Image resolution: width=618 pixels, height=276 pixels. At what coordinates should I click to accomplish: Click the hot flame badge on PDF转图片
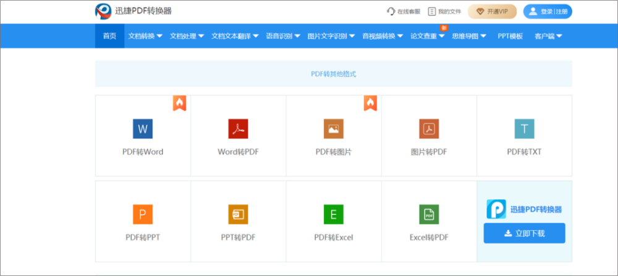[x=370, y=103]
